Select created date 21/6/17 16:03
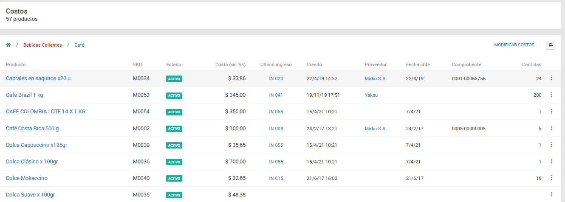The image size is (565, 202). [322, 178]
